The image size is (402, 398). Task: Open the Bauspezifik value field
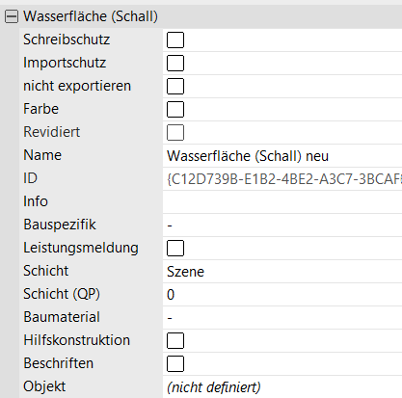pyautogui.click(x=282, y=226)
